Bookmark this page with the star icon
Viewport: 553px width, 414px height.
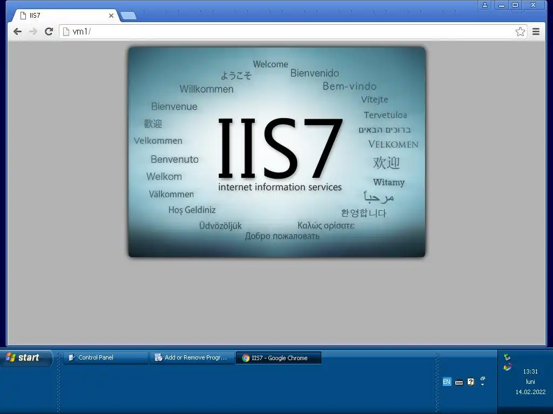click(520, 32)
